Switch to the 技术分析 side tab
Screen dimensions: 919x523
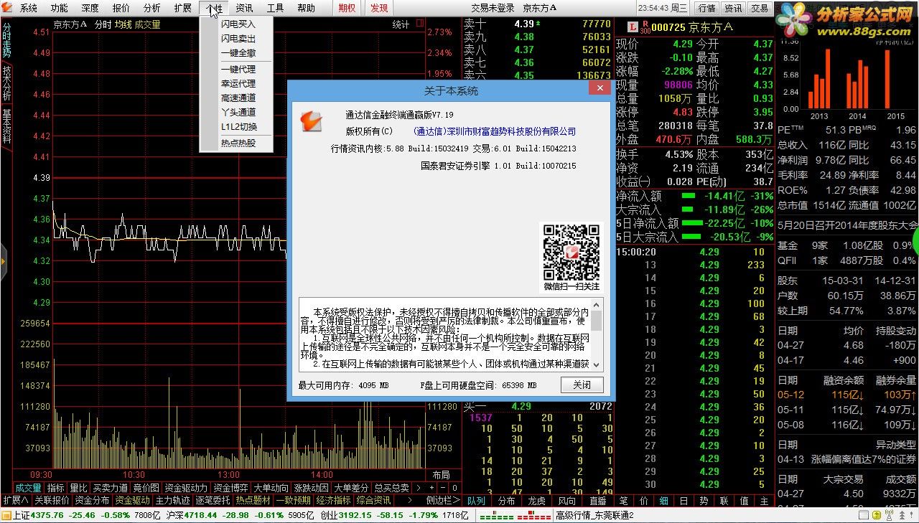point(6,83)
